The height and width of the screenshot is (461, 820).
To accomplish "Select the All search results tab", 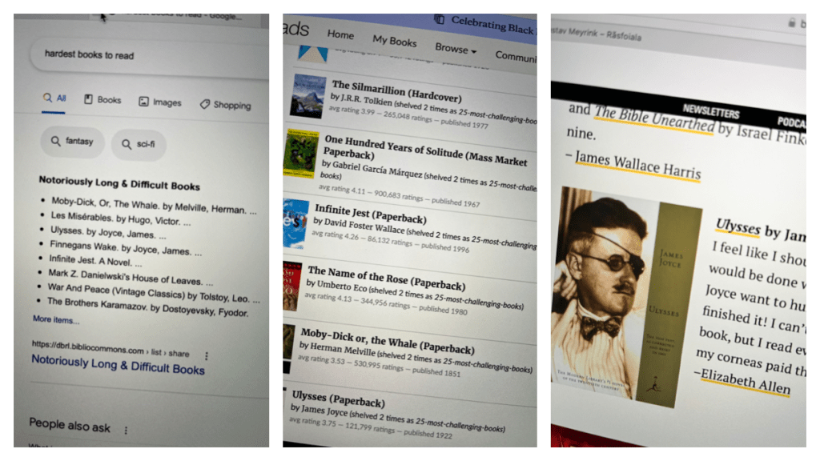I will pyautogui.click(x=56, y=98).
